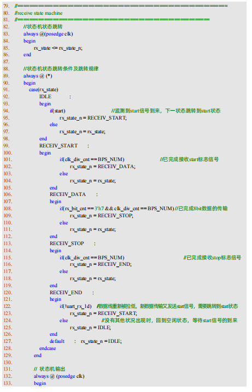Click the "else" keyword on line 96
This screenshot has width=252, height=392.
click(x=54, y=124)
